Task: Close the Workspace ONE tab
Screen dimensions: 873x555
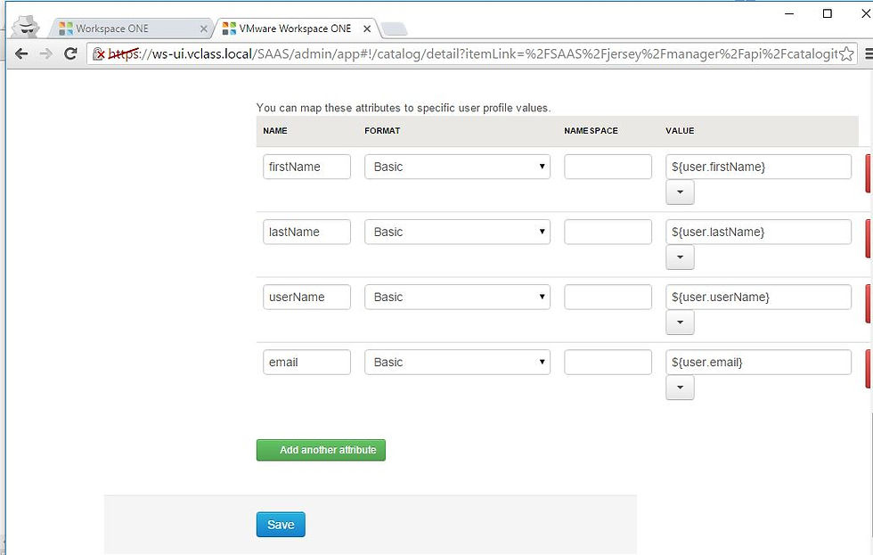Action: click(x=203, y=29)
